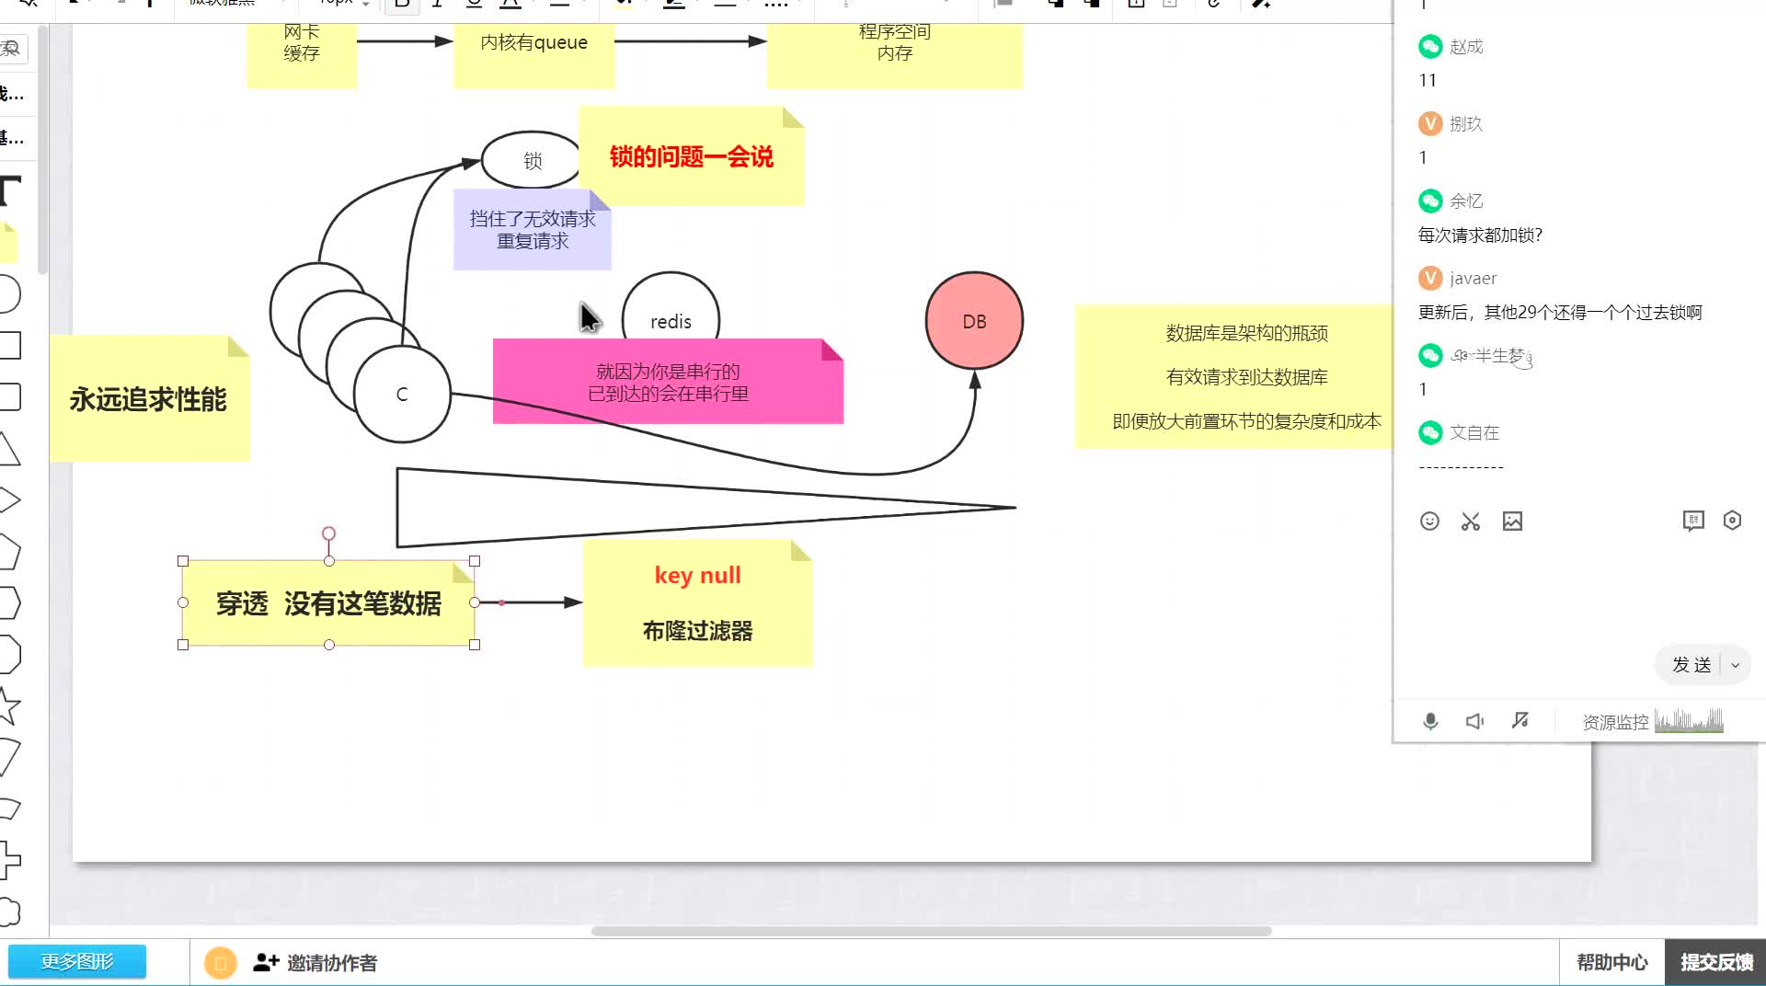Click the bottom-left handle of 穿透 note

click(x=183, y=645)
